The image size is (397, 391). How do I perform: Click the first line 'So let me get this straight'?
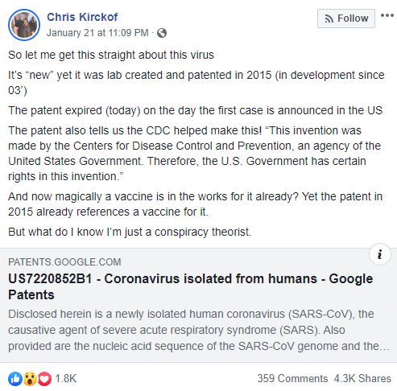[x=111, y=55]
